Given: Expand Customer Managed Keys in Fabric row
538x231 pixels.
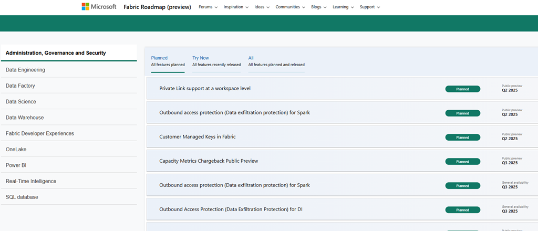Looking at the screenshot, I should pyautogui.click(x=342, y=136).
